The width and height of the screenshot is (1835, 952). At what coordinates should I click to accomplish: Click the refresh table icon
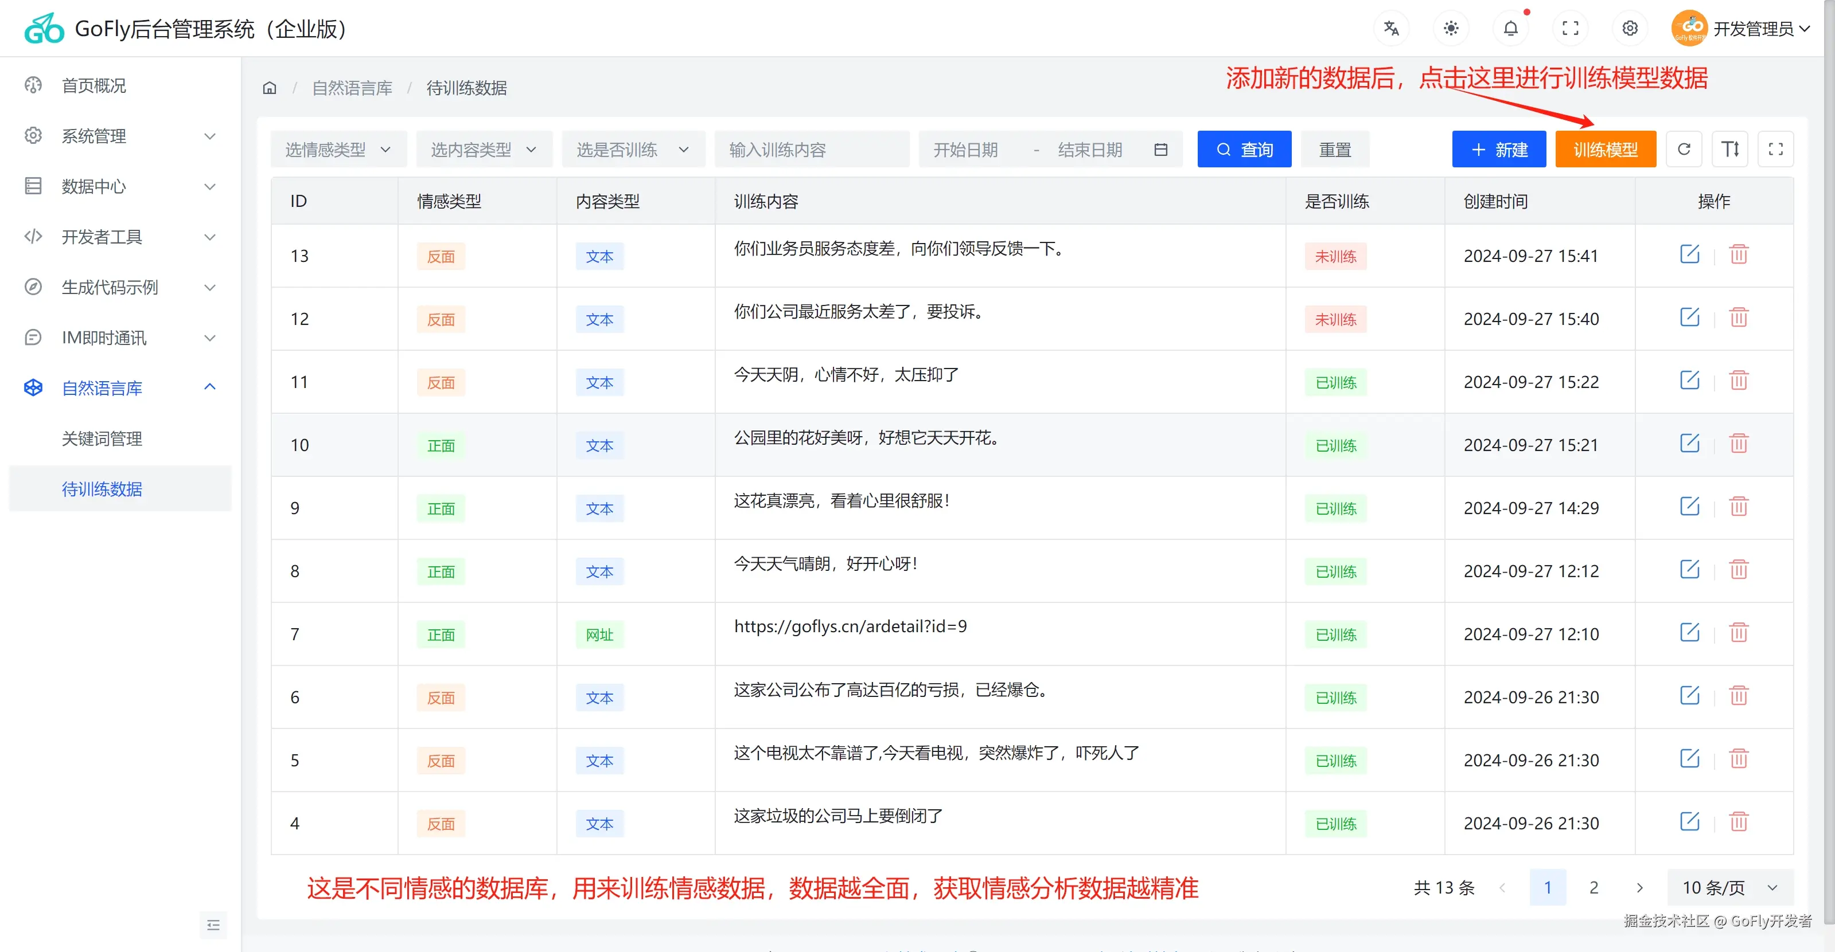(x=1684, y=150)
